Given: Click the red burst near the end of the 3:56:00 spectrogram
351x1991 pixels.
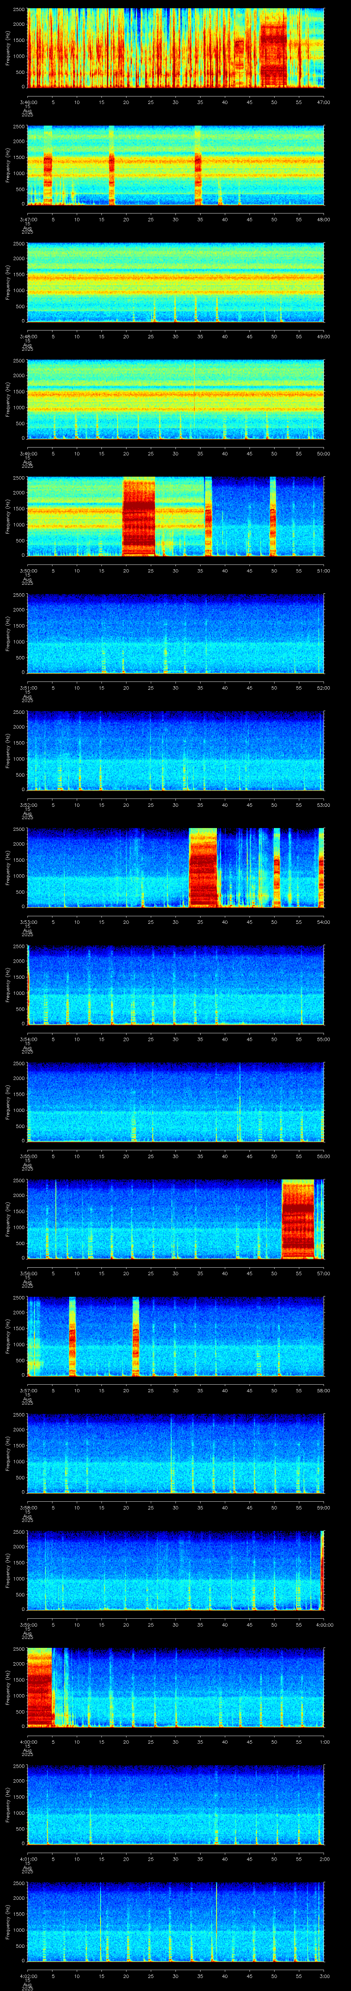Looking at the screenshot, I should point(299,1219).
